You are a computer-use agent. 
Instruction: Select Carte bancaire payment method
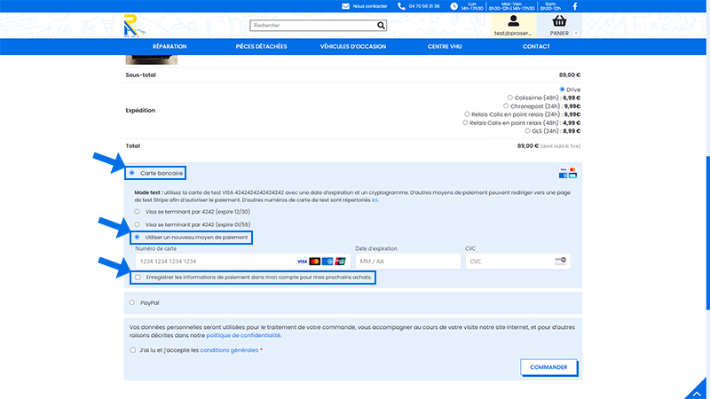point(131,173)
